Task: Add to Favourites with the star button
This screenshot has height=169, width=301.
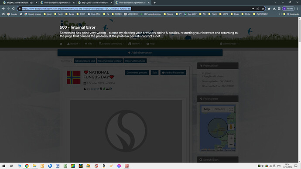Action: click(x=173, y=73)
